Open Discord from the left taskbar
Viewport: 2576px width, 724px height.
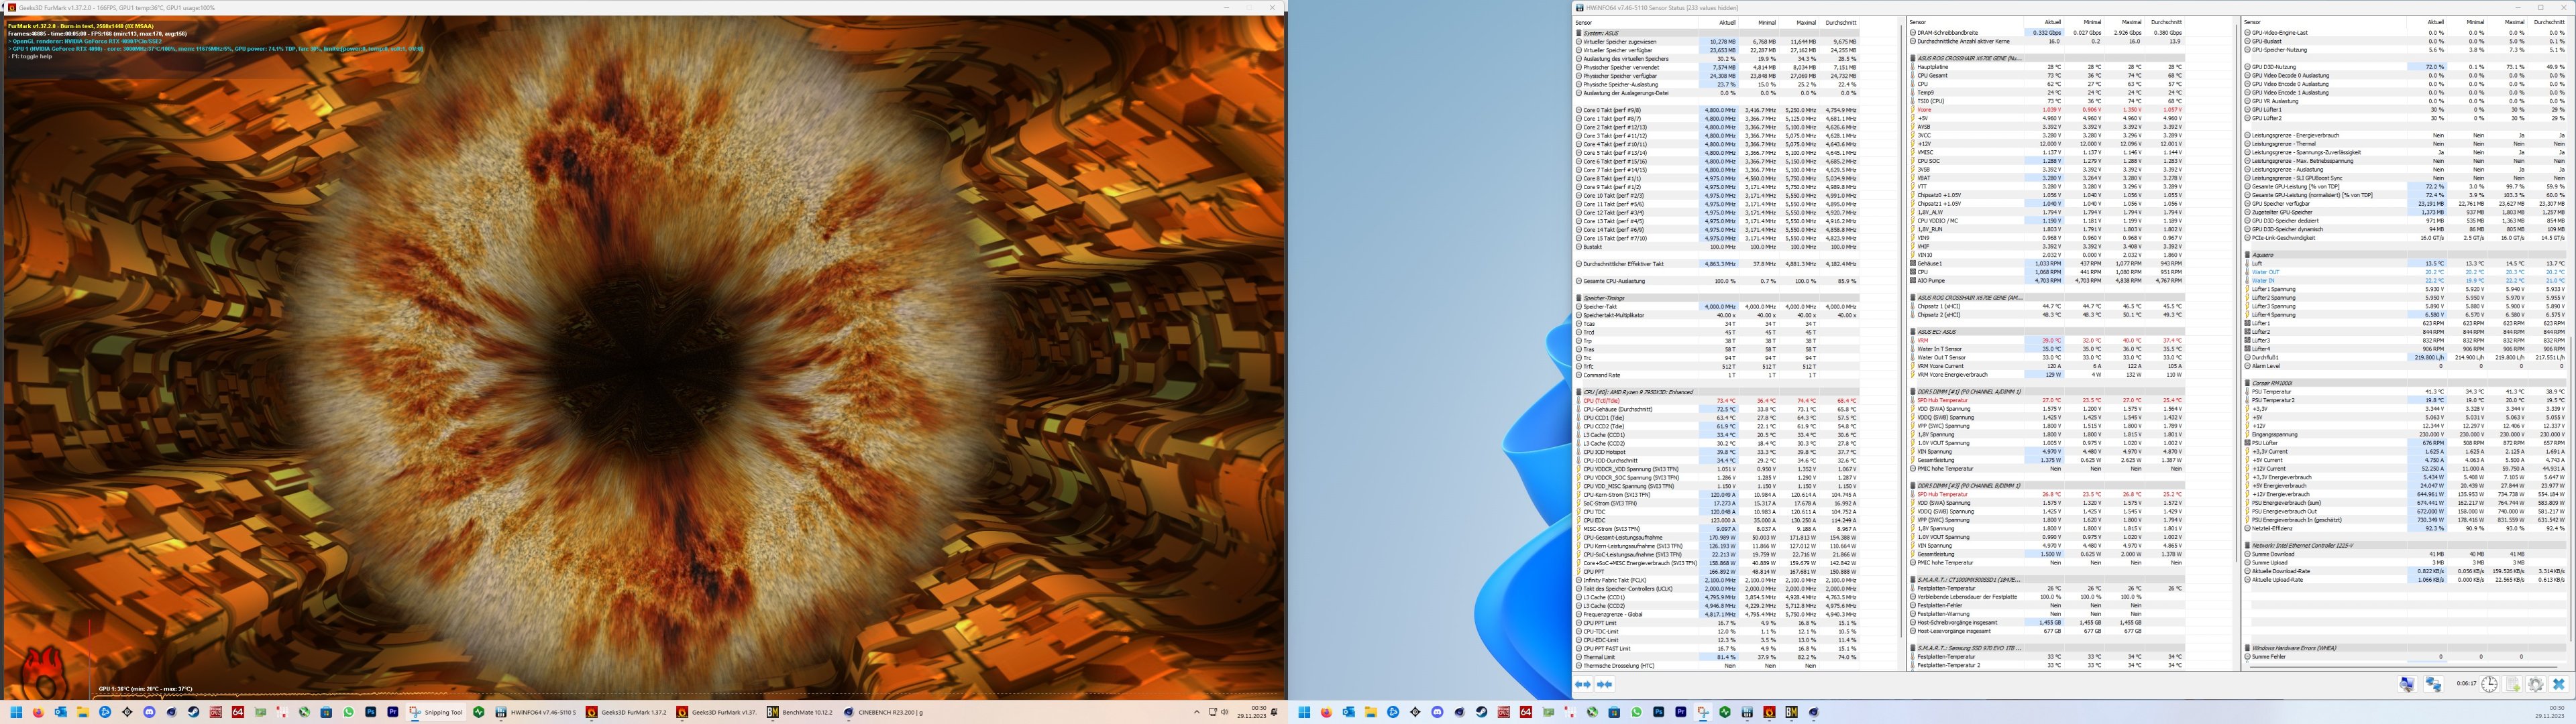[x=149, y=712]
